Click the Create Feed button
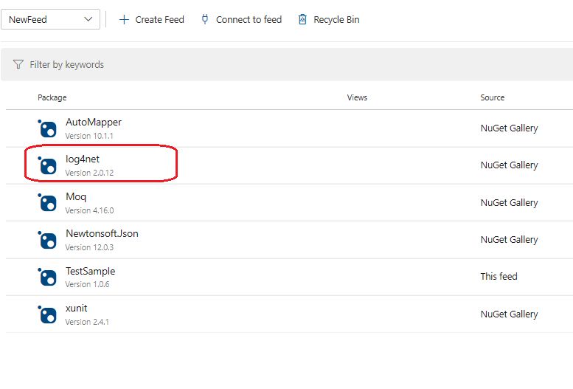The image size is (573, 389). click(x=152, y=19)
